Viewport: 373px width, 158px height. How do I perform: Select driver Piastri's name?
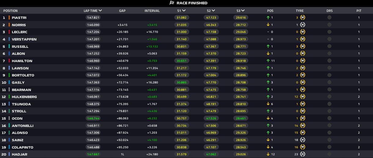point(19,18)
